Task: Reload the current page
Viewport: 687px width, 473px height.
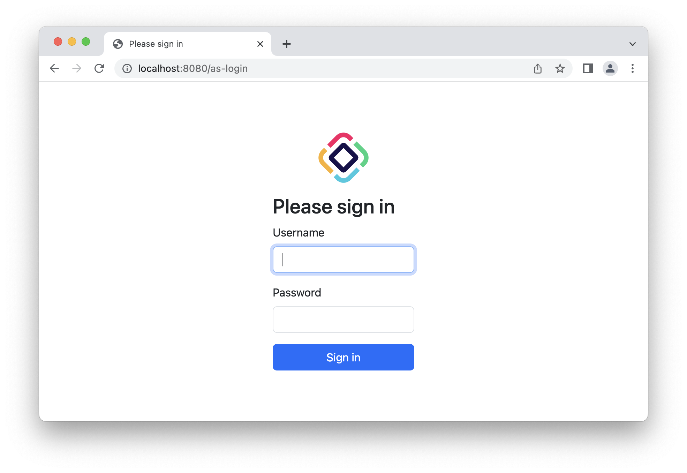Action: 99,68
